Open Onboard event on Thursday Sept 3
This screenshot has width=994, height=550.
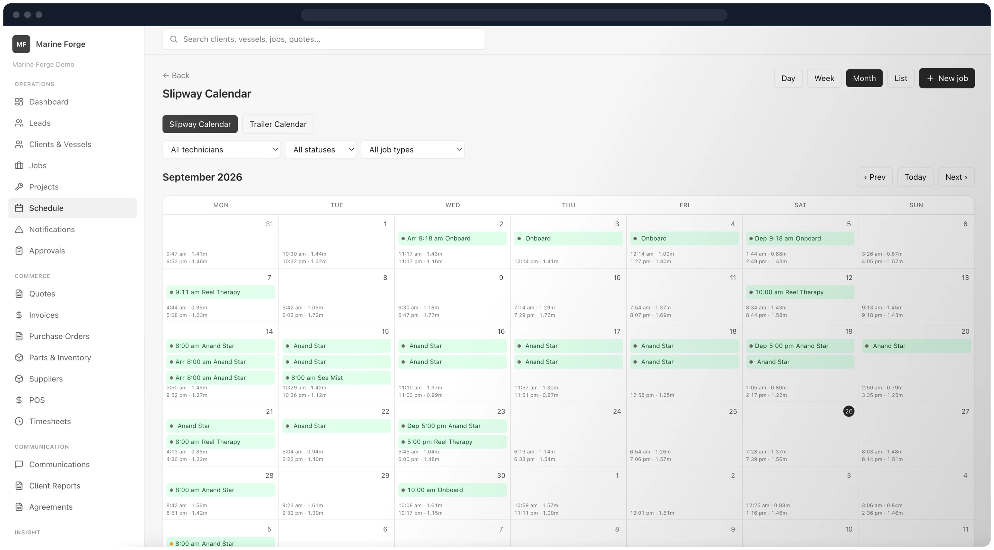569,238
